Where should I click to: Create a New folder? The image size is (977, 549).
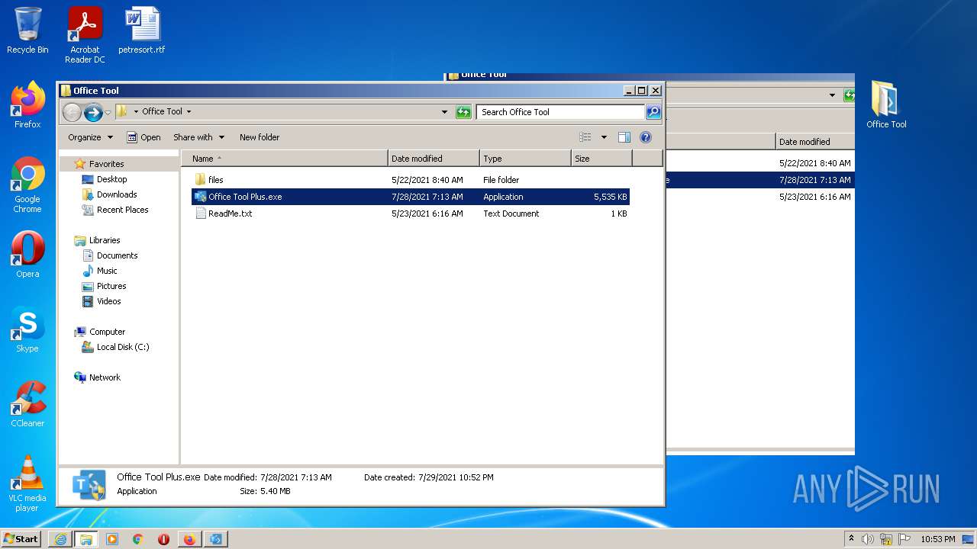pyautogui.click(x=260, y=137)
